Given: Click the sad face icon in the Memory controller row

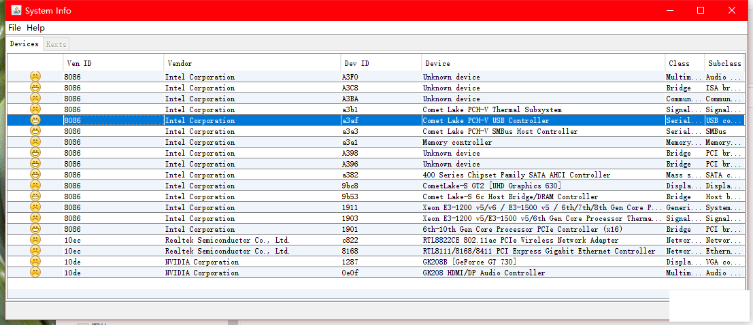Looking at the screenshot, I should click(x=35, y=142).
